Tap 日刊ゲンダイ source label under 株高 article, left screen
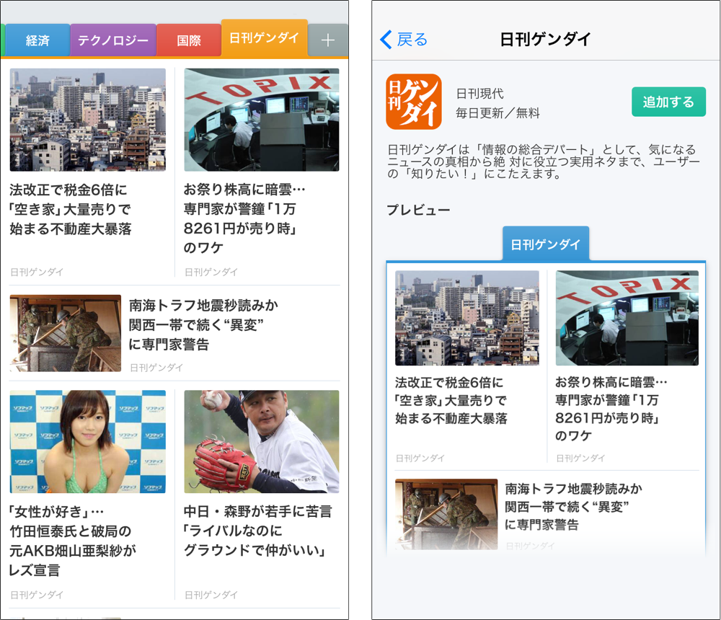The width and height of the screenshot is (721, 620). 211,273
